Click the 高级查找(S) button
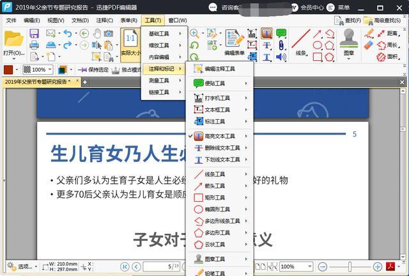The height and width of the screenshot is (276, 409). point(382,20)
